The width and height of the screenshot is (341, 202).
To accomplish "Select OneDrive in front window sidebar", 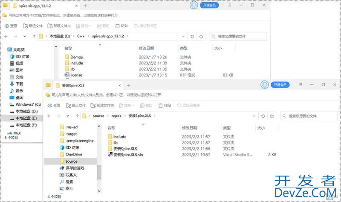I will point(71,154).
